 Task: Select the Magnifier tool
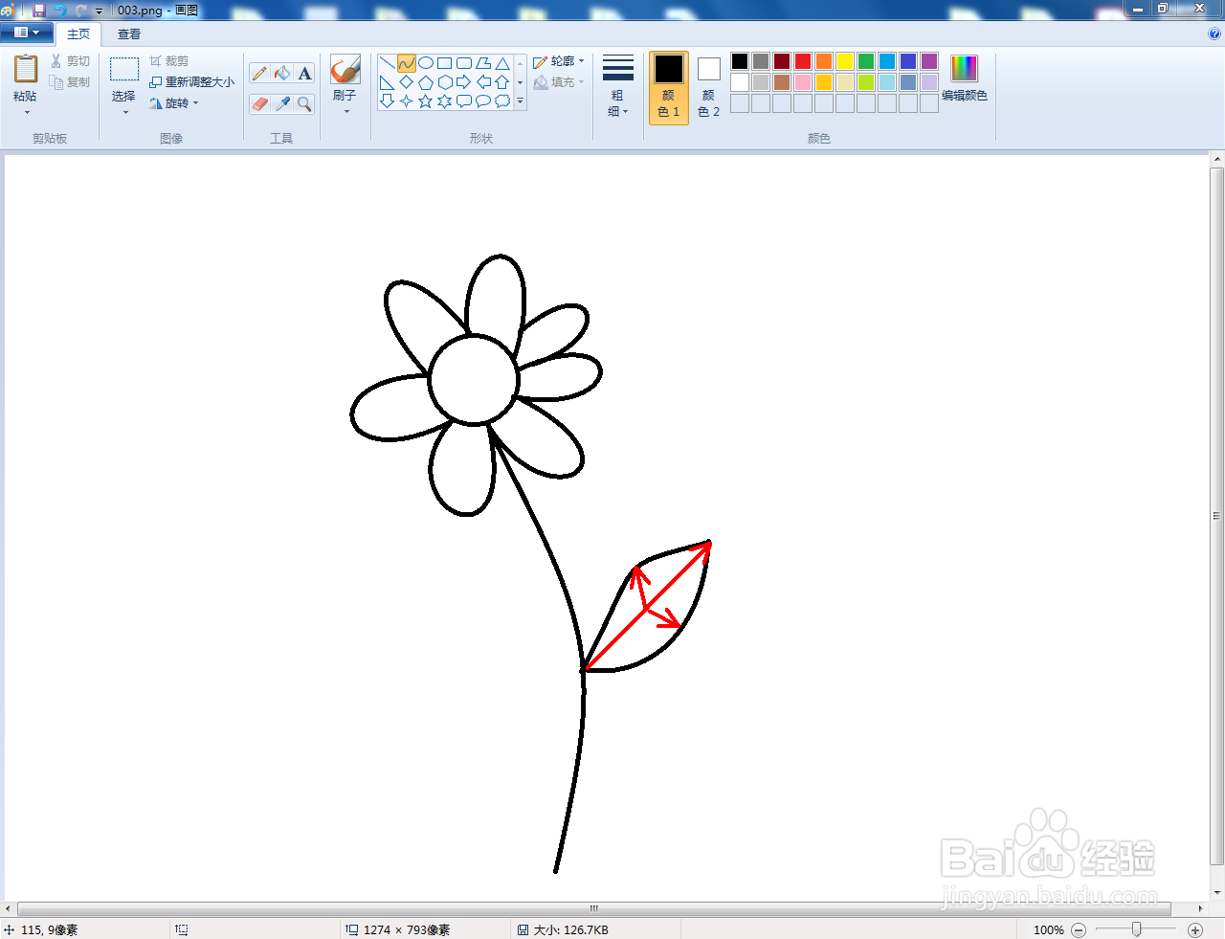click(304, 103)
